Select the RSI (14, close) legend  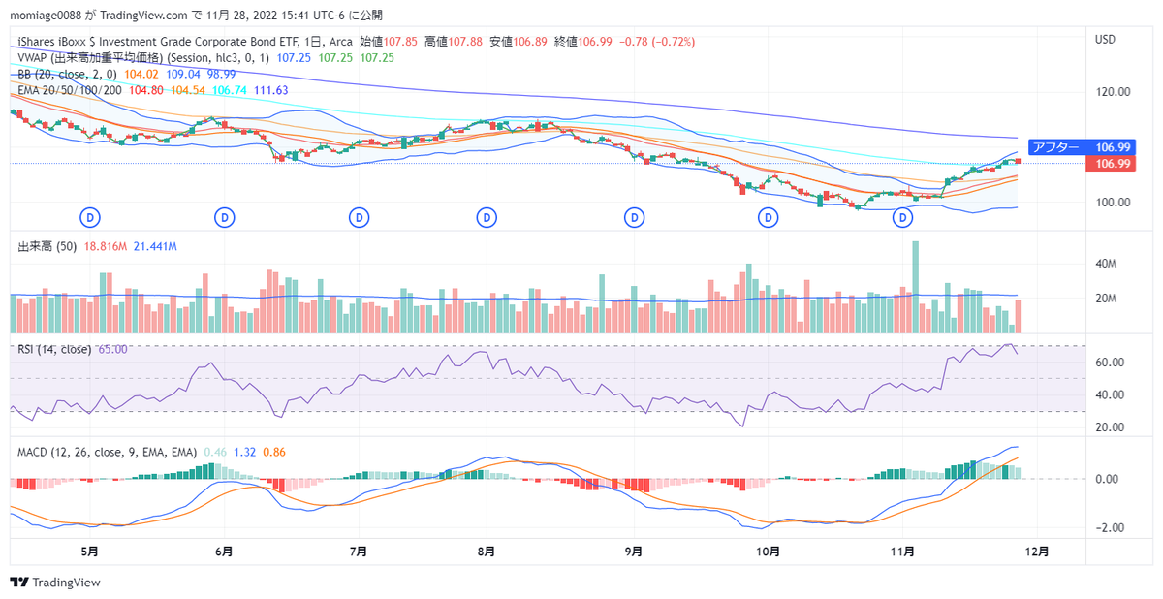point(55,349)
